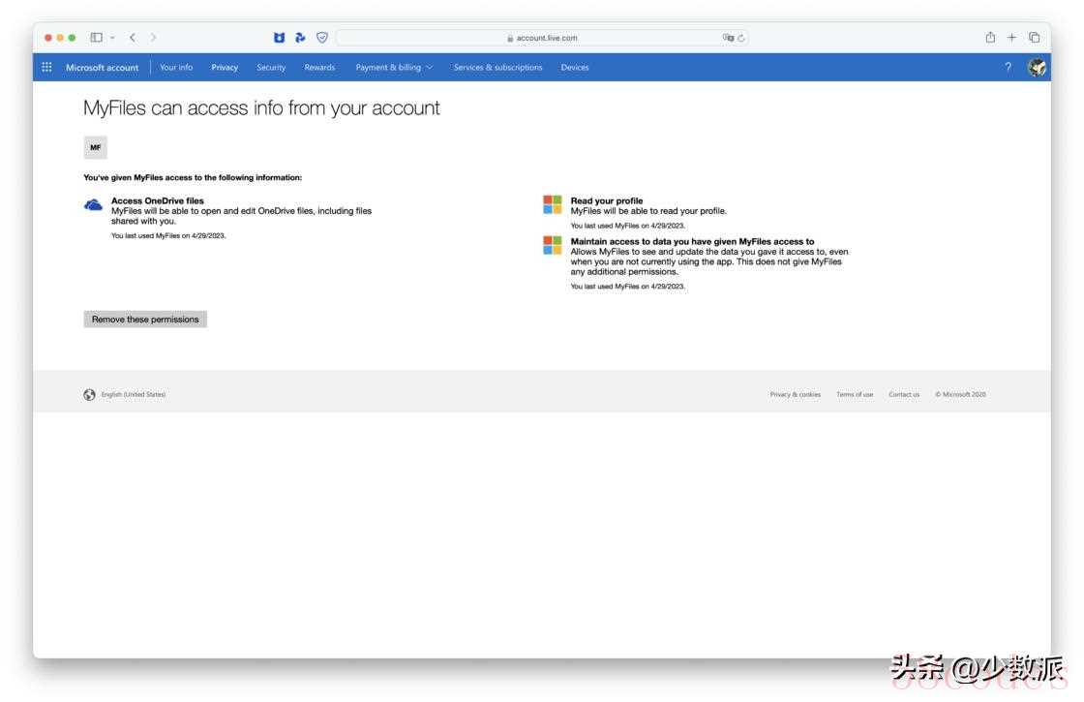Open the privacy shield checkmark extension icon
This screenshot has width=1084, height=702.
pos(322,38)
